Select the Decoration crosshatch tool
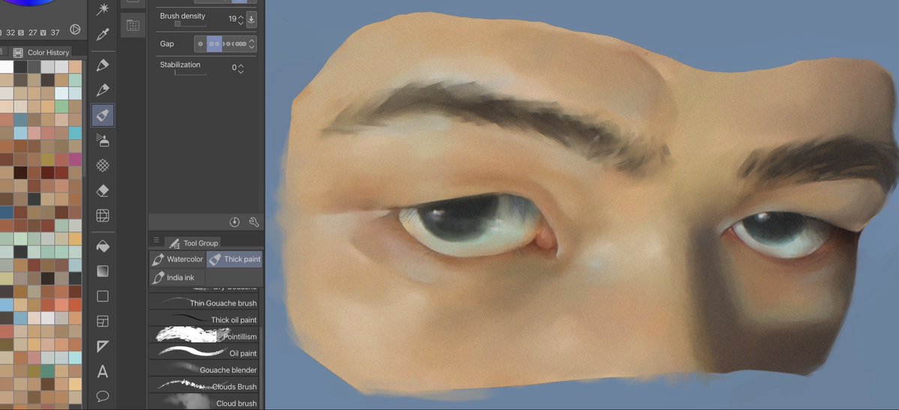Image resolution: width=899 pixels, height=410 pixels. pos(103,165)
